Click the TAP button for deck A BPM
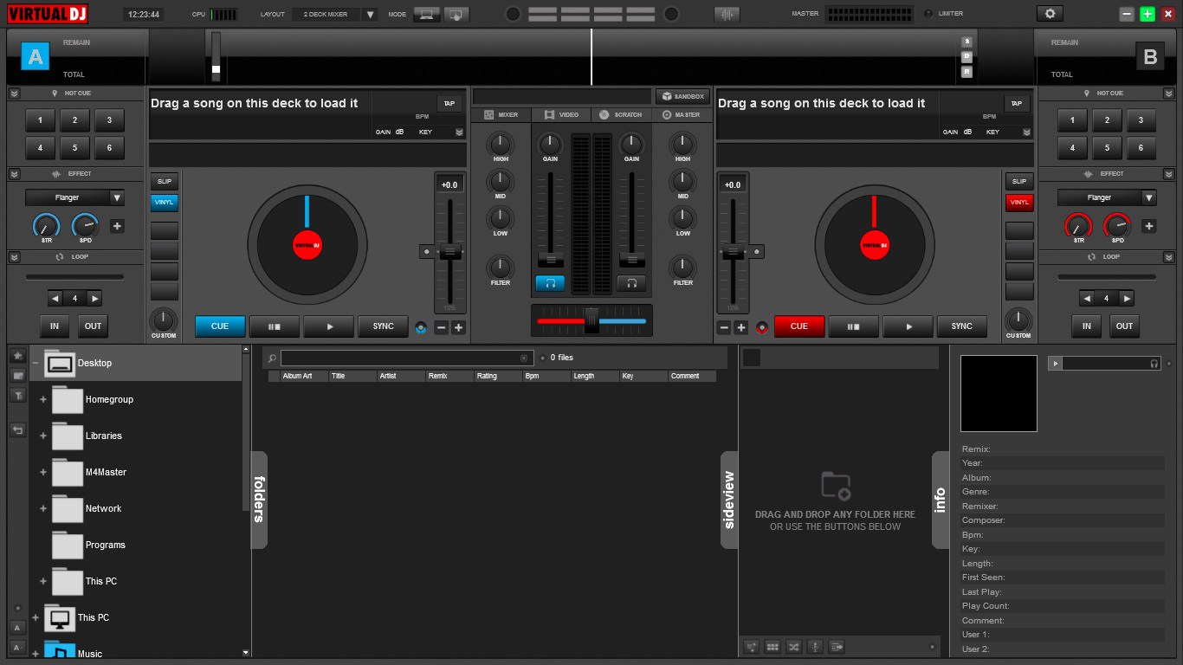Screen dimensions: 1183x665 pyautogui.click(x=449, y=102)
